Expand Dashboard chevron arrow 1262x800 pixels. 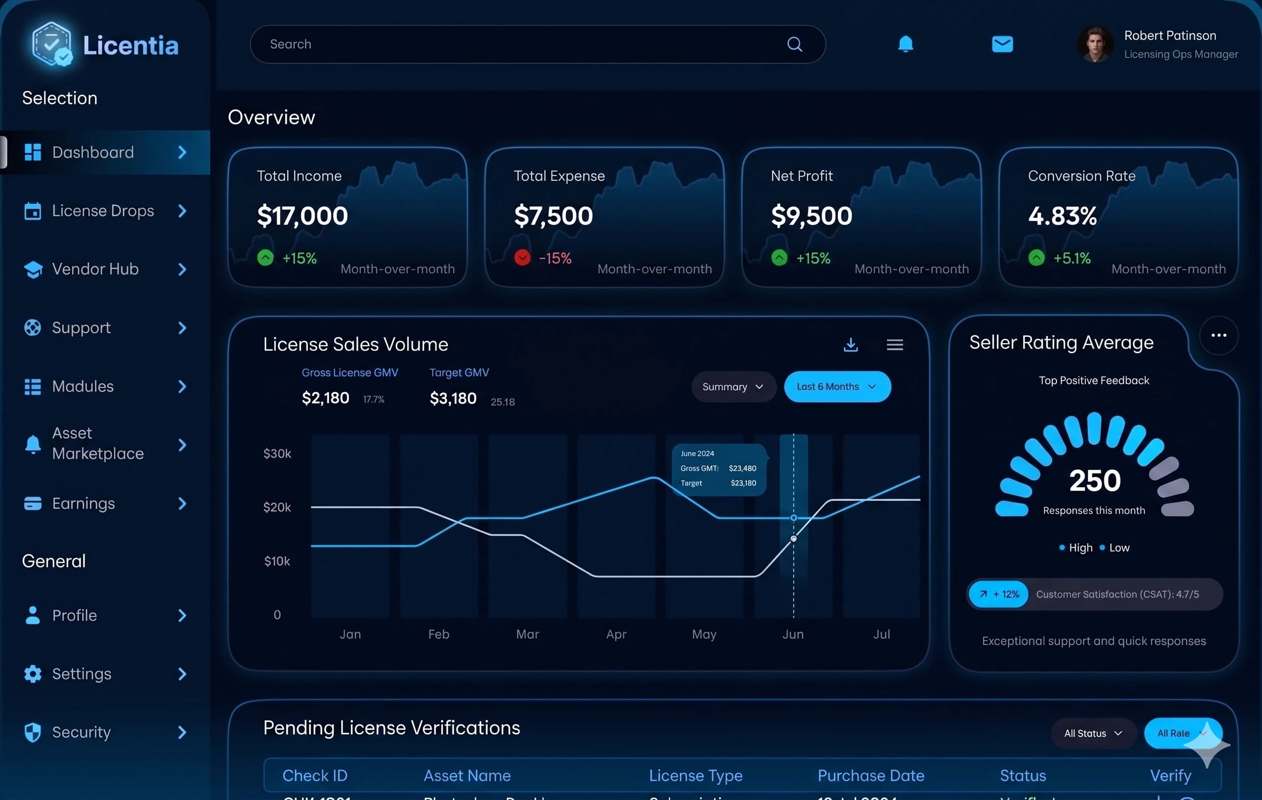click(x=182, y=152)
